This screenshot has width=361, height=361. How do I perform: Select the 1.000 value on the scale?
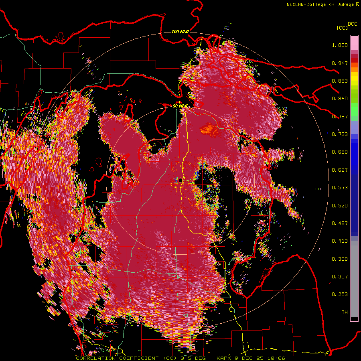340,45
